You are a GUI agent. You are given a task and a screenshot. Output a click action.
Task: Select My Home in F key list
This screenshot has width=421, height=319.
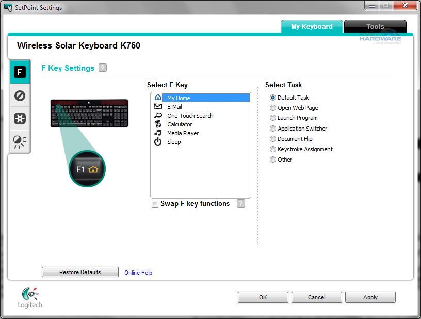click(x=179, y=98)
